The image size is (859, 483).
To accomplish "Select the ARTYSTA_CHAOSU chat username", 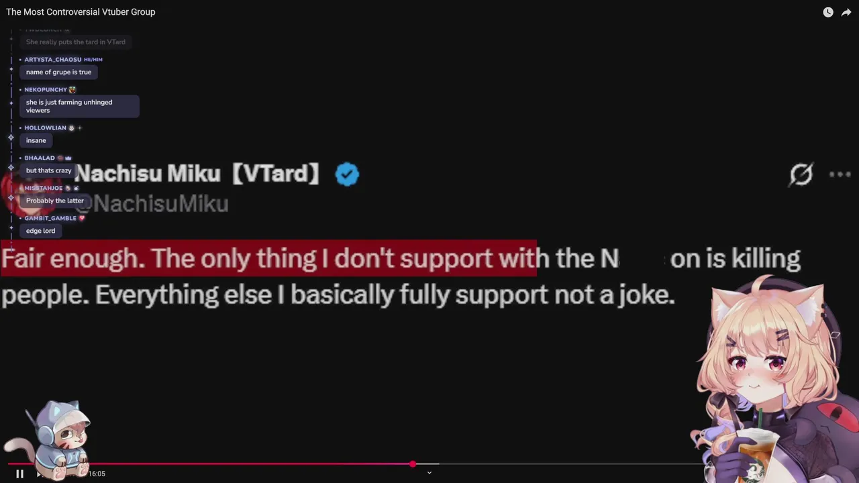I will pyautogui.click(x=53, y=60).
